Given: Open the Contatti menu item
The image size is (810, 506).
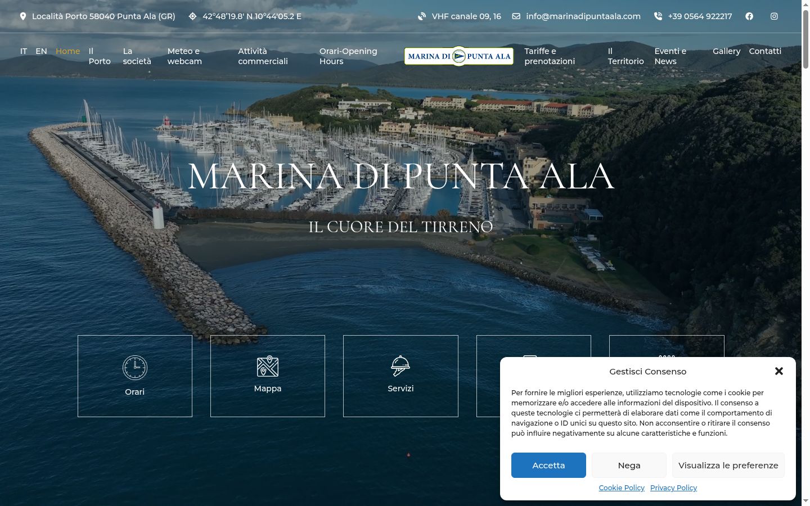Looking at the screenshot, I should click(x=765, y=51).
